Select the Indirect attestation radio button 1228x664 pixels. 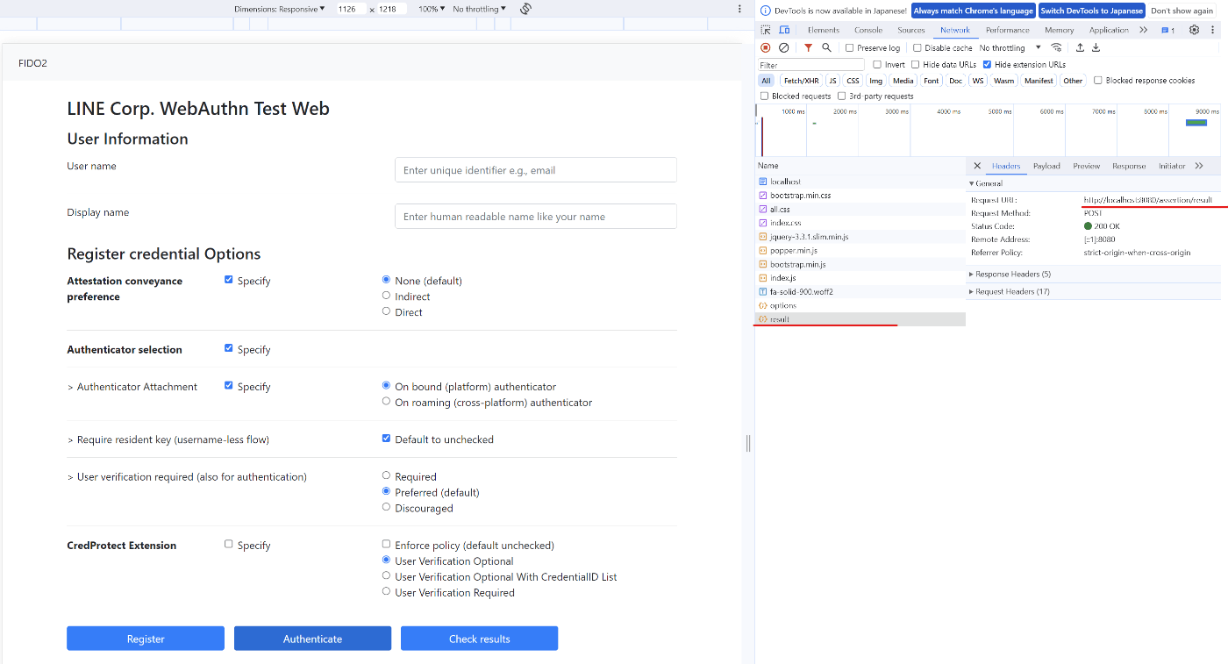(x=386, y=296)
